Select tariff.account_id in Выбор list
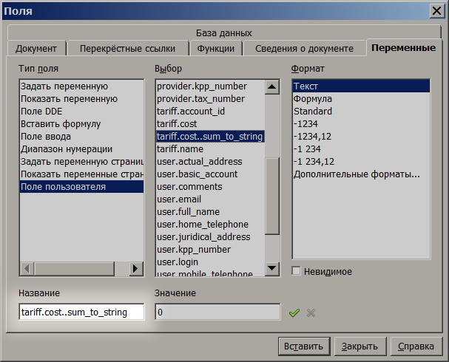 point(211,112)
